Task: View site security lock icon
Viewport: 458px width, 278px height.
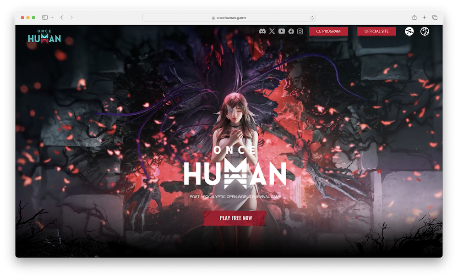Action: 213,18
